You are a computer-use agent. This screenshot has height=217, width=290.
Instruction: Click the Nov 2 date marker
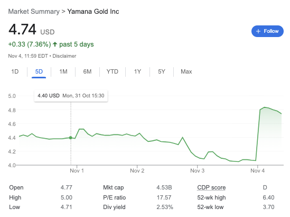click(x=137, y=170)
